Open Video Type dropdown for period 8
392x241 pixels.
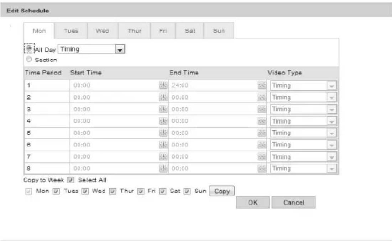tap(303, 168)
